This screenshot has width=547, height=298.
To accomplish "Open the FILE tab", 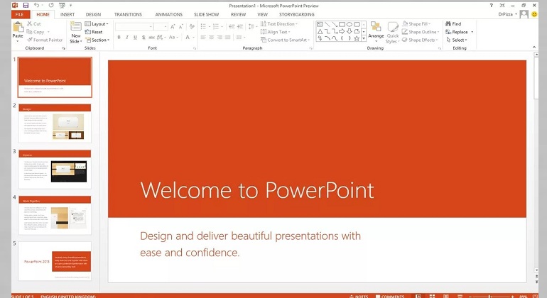I will coord(20,14).
